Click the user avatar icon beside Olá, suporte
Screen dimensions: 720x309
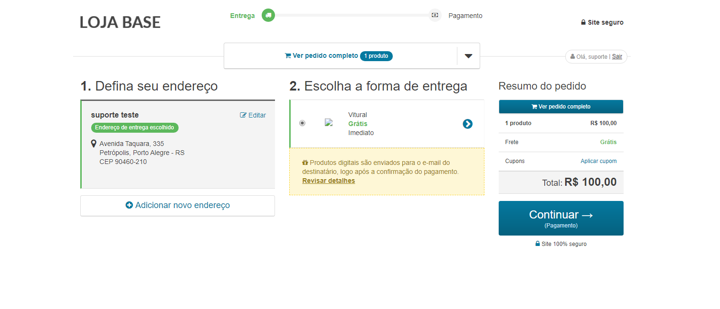[x=573, y=56]
